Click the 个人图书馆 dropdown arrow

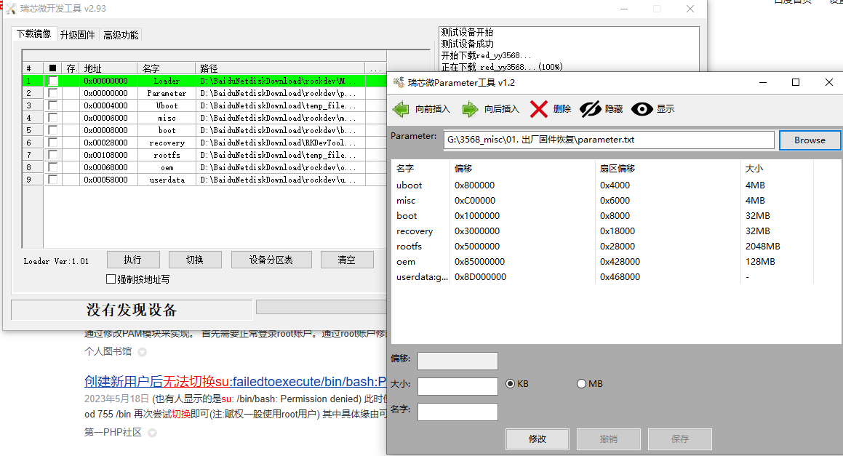142,352
